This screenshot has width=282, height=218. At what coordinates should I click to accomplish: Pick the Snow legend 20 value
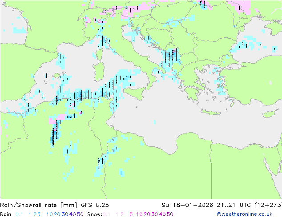click(x=147, y=214)
